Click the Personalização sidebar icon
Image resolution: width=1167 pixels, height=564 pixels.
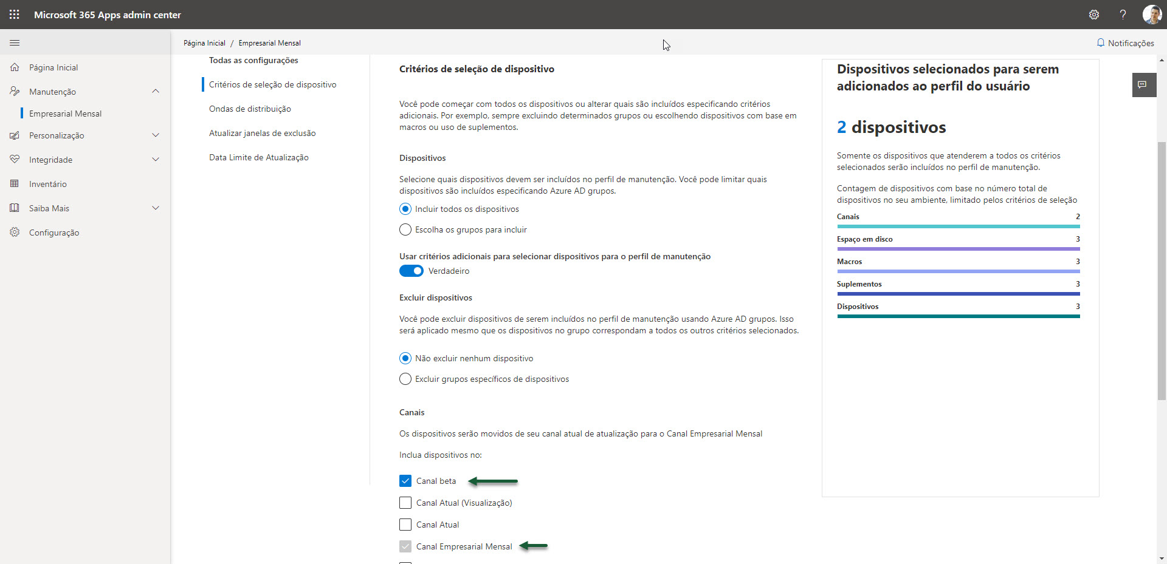pyautogui.click(x=15, y=135)
